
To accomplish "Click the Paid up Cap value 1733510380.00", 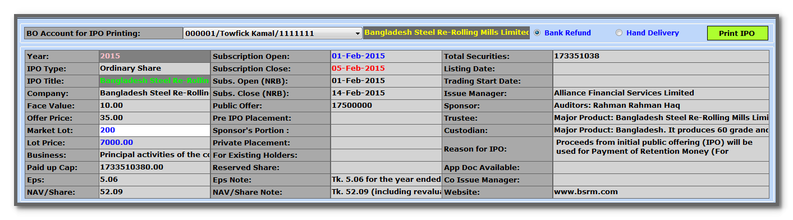I will 154,167.
